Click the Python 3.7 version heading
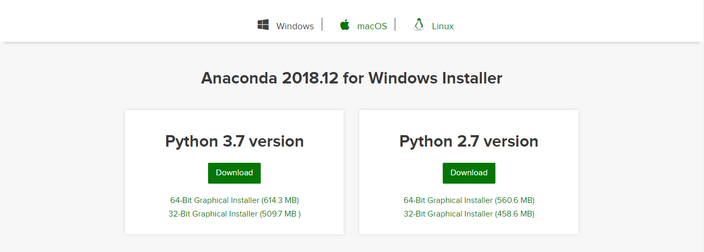This screenshot has width=704, height=252. coord(234,141)
